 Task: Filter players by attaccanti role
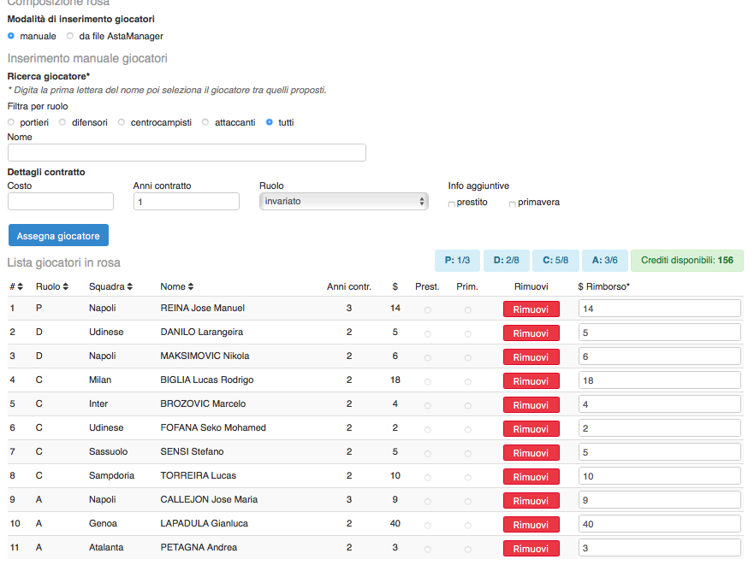pos(205,122)
